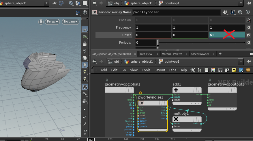
Task: Open the Labs menu in network editor
Action: tap(172, 70)
